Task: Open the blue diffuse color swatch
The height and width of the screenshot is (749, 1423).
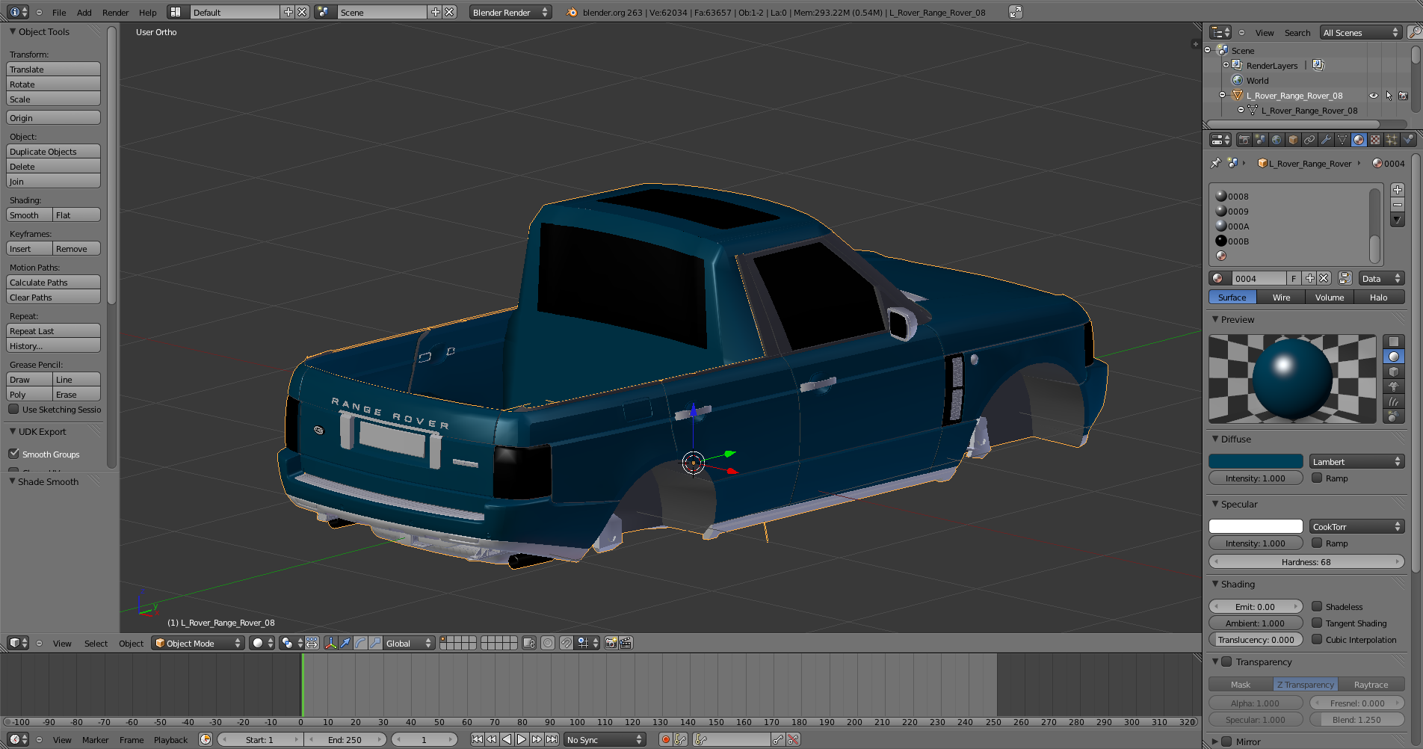Action: point(1256,461)
